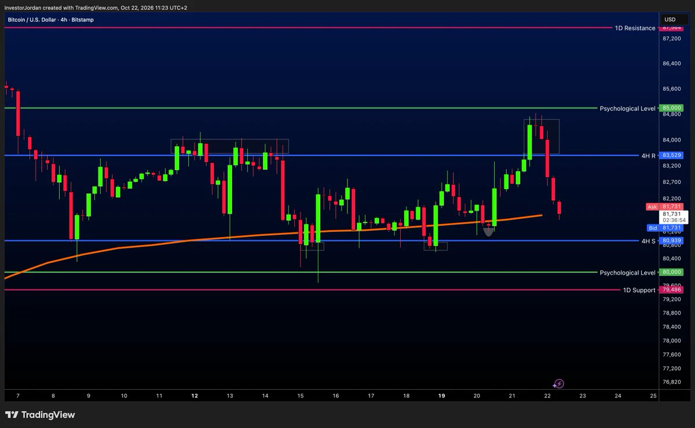Click the 82,700 price axis label

pos(672,182)
